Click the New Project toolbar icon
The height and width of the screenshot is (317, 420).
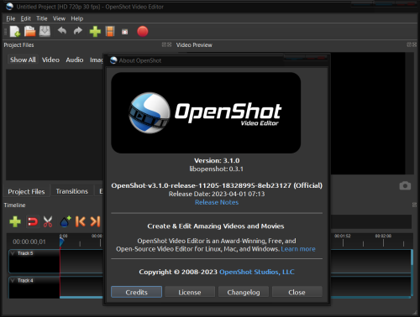tap(15, 31)
